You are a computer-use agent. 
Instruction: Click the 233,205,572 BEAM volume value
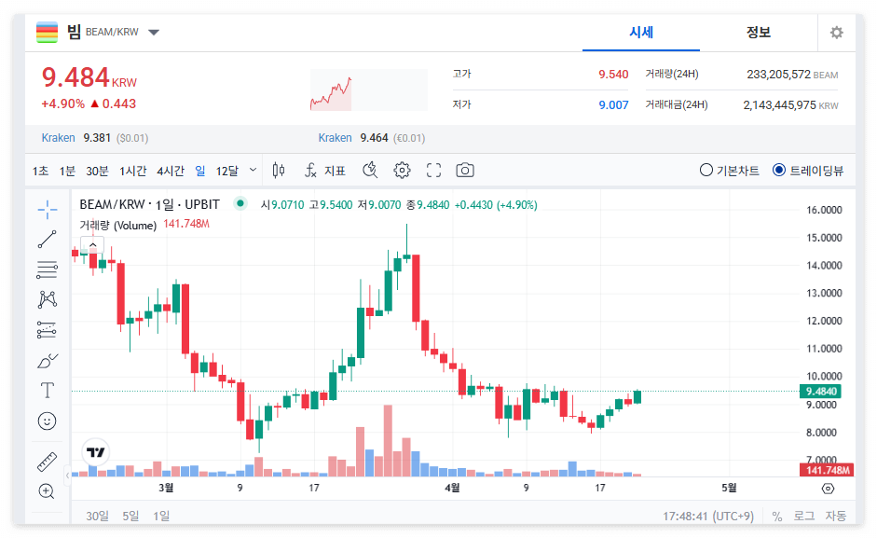click(792, 75)
